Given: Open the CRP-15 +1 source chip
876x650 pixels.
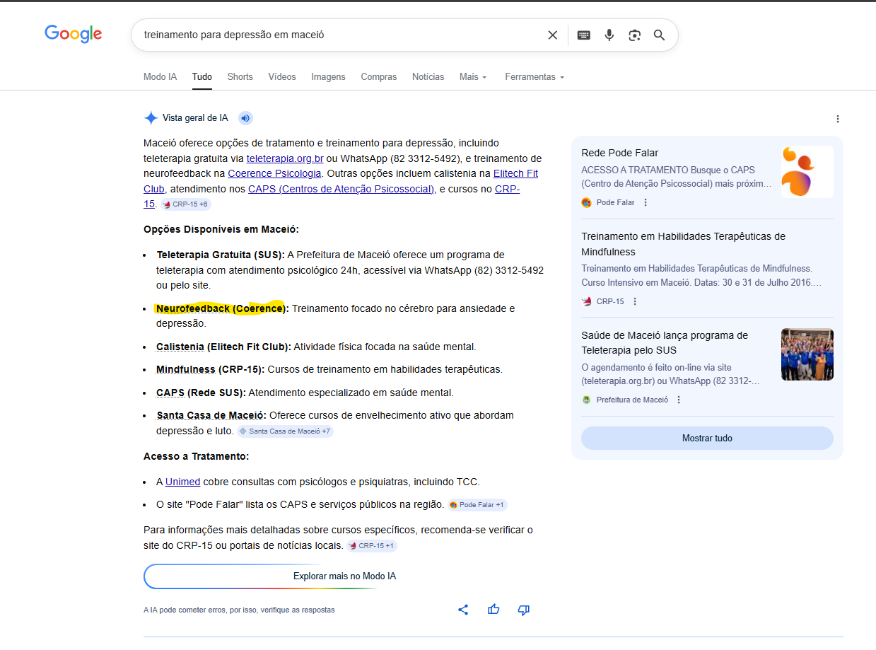Looking at the screenshot, I should coord(372,546).
